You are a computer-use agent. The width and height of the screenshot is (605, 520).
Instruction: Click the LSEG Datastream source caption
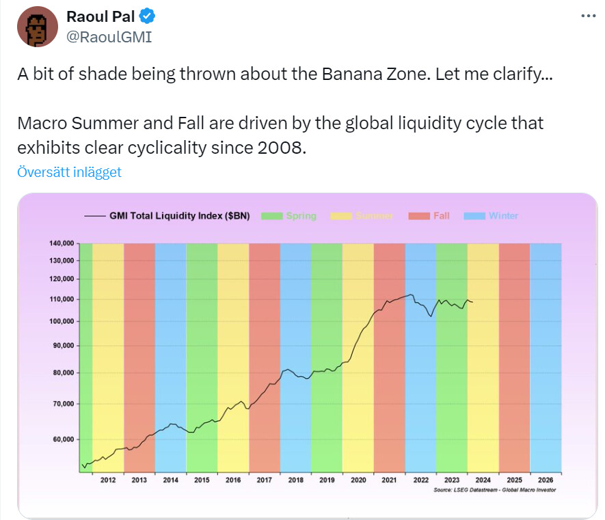pos(494,491)
